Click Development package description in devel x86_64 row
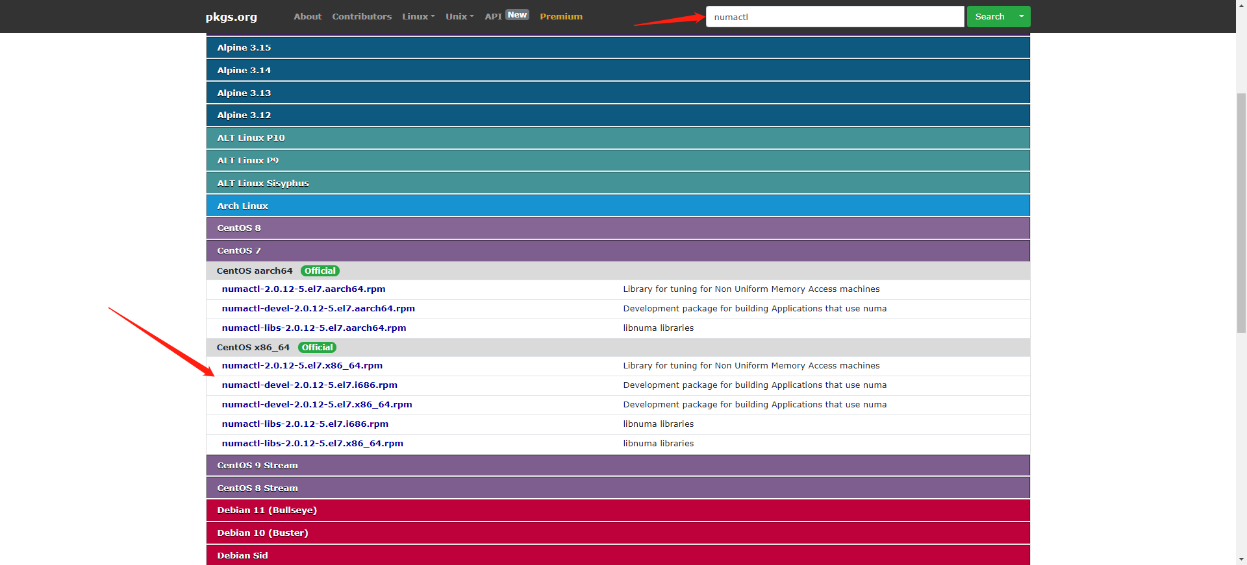The width and height of the screenshot is (1247, 565). [x=755, y=405]
